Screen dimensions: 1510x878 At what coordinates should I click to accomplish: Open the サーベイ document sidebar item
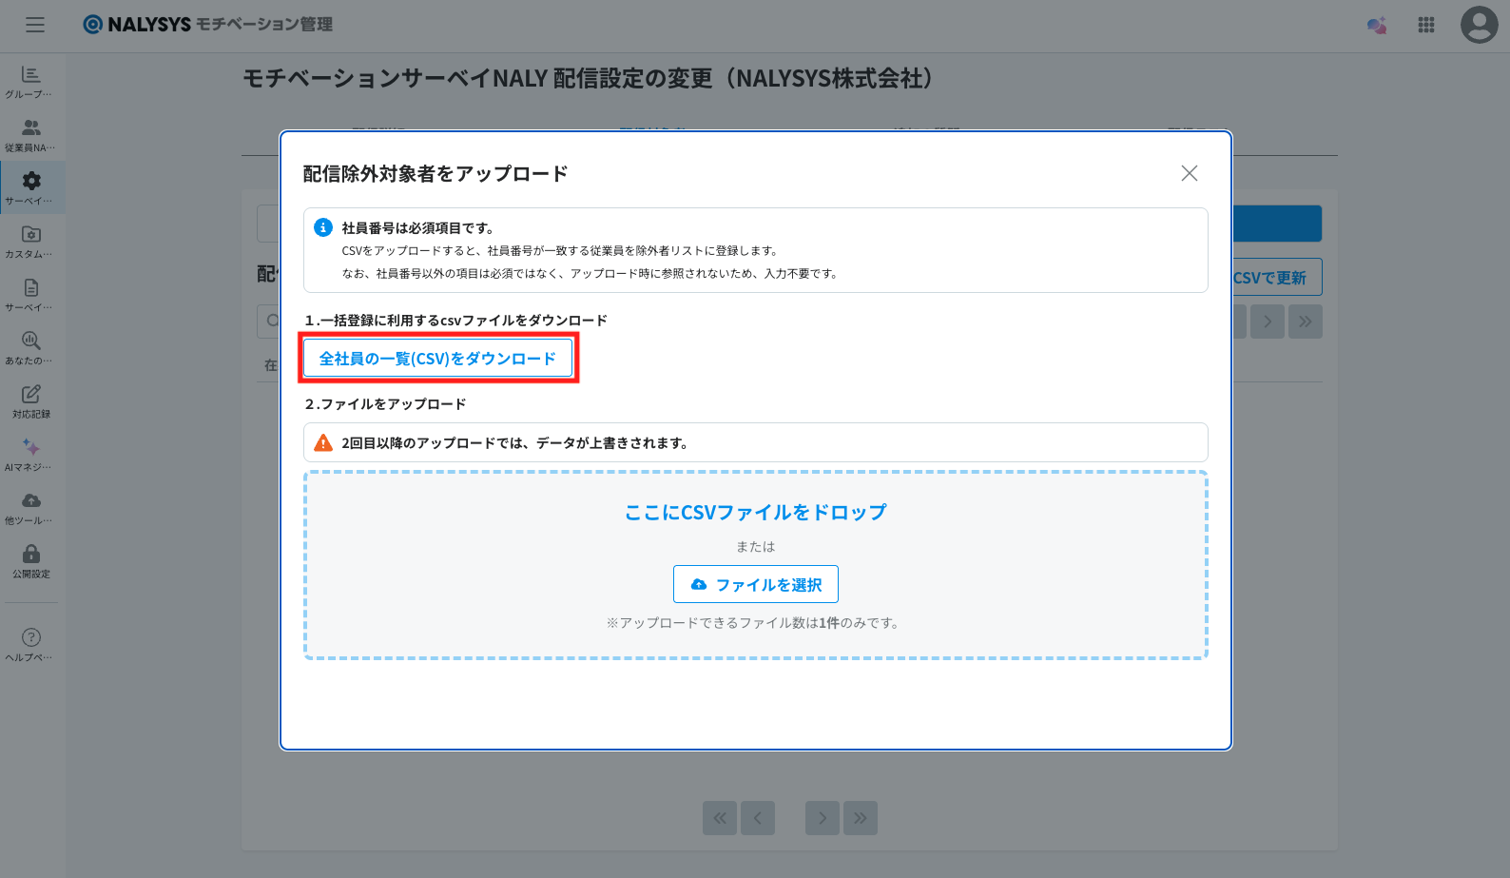31,295
